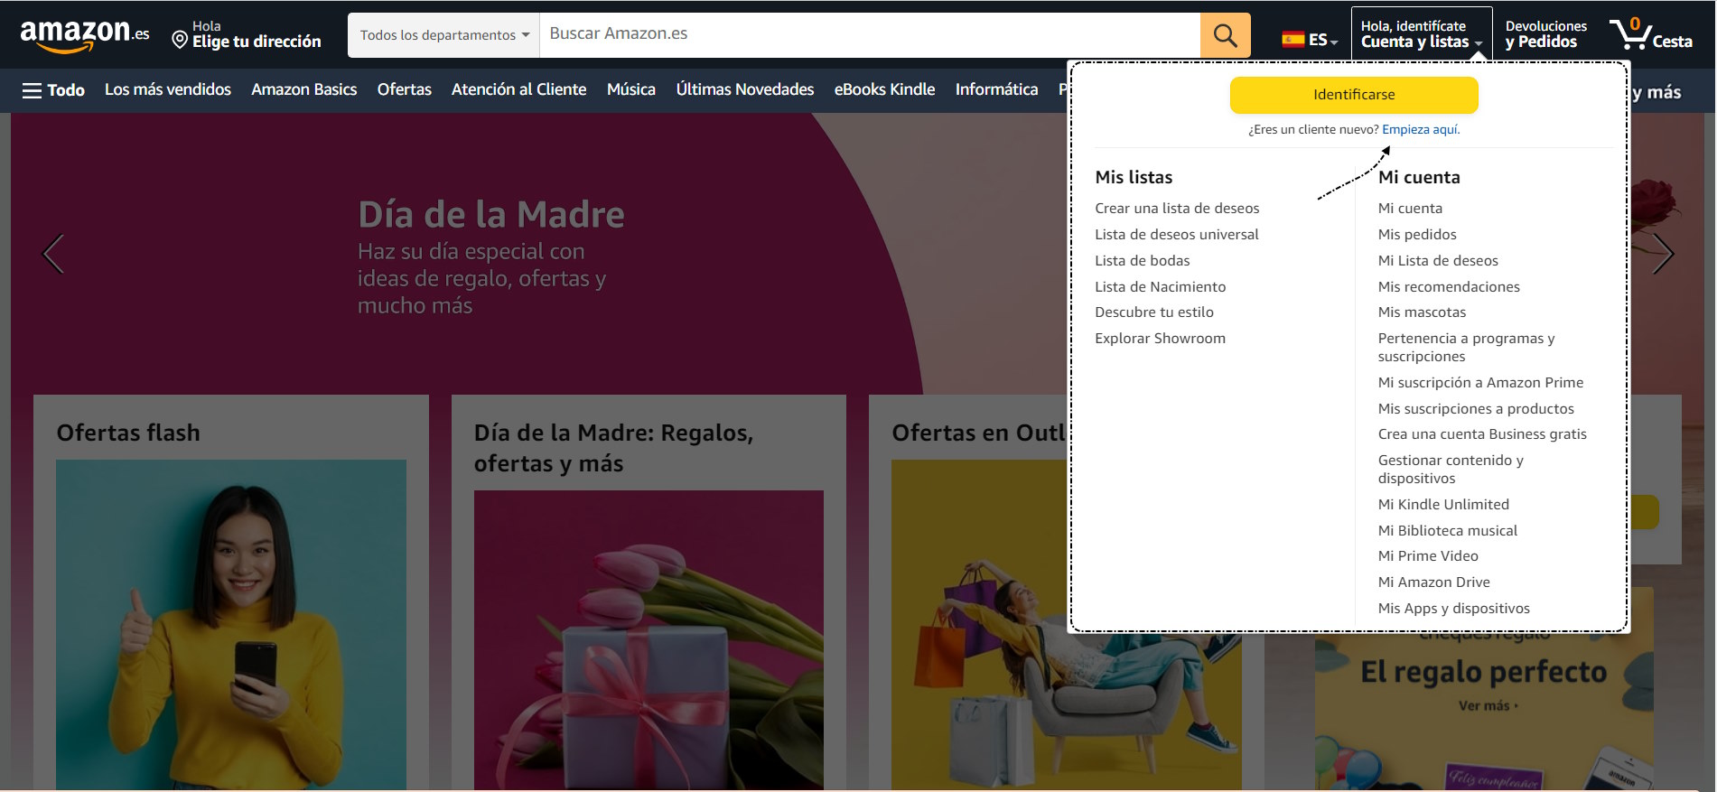Click the Empieza aquí link
The width and height of the screenshot is (1717, 792).
tap(1421, 129)
